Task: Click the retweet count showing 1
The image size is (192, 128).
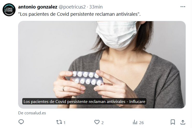Action: [x=64, y=123]
